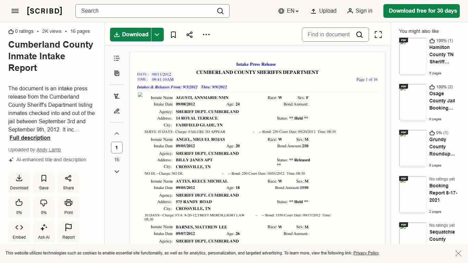Go to the next page with the down chevron
This screenshot has height=263, width=468.
pos(116,171)
